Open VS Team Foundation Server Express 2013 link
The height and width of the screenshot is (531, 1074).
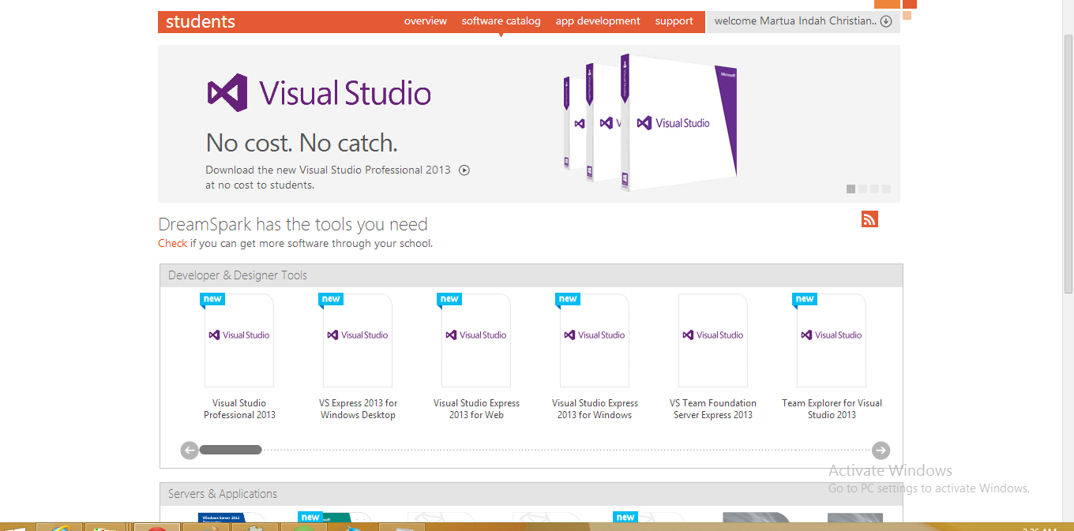pos(713,409)
